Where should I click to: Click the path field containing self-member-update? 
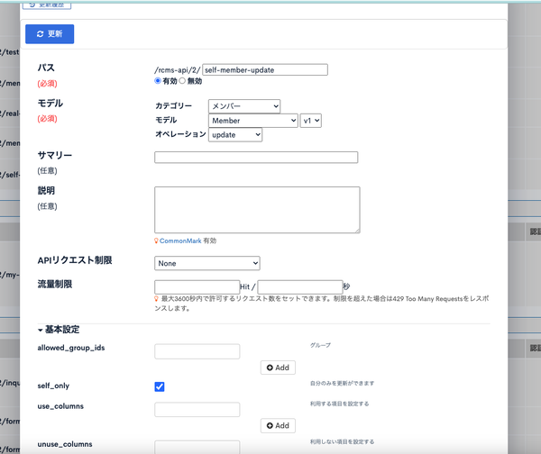[265, 69]
